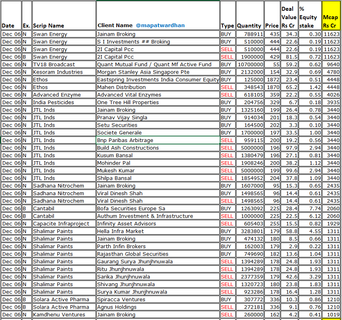
Task: Select 'Shilpa Bansal' cell
Action: pyautogui.click(x=158, y=178)
